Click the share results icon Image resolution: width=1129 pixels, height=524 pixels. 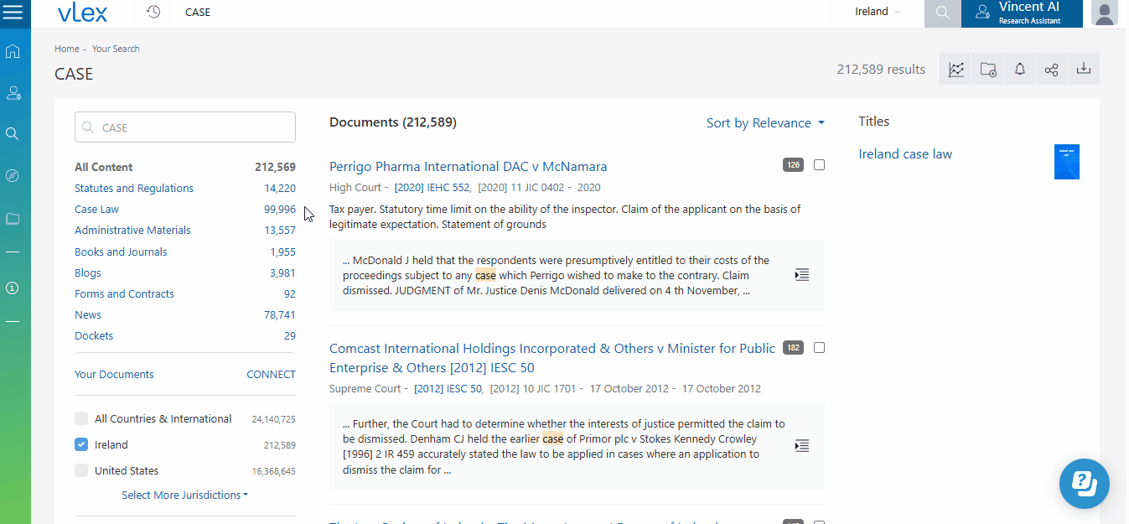tap(1051, 70)
